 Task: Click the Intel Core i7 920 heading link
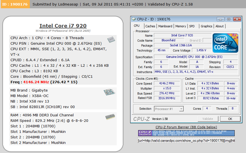click(x=63, y=26)
